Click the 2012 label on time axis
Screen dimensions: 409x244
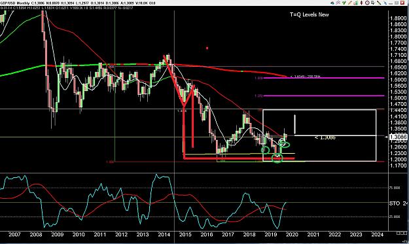tap(121, 234)
